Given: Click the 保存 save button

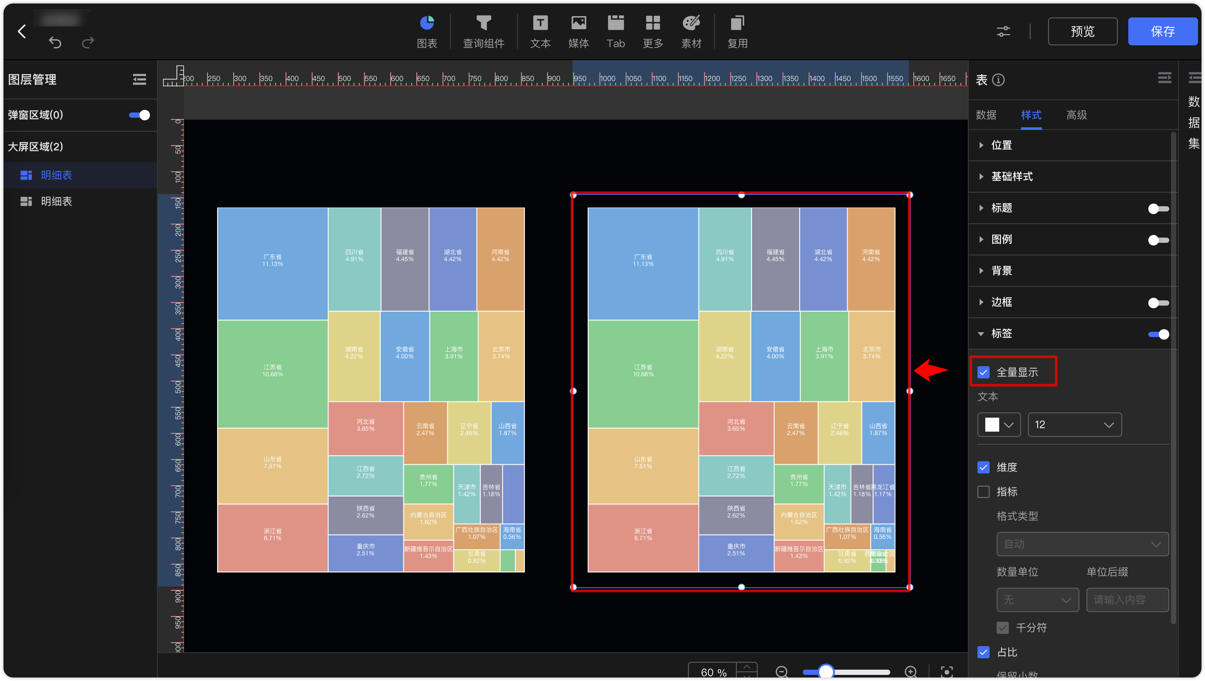Looking at the screenshot, I should click(1162, 31).
